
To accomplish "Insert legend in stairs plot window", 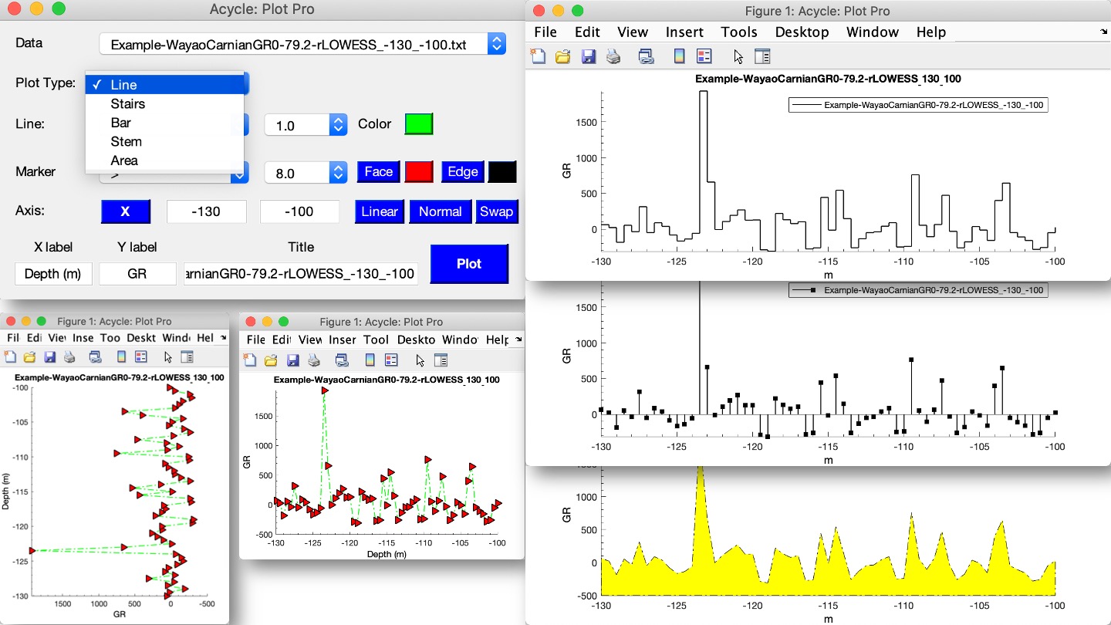I will [704, 56].
